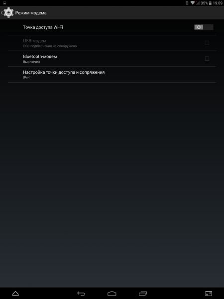Tap the up-triangle icon in navigation bar
This screenshot has height=299, width=224.
click(x=15, y=294)
